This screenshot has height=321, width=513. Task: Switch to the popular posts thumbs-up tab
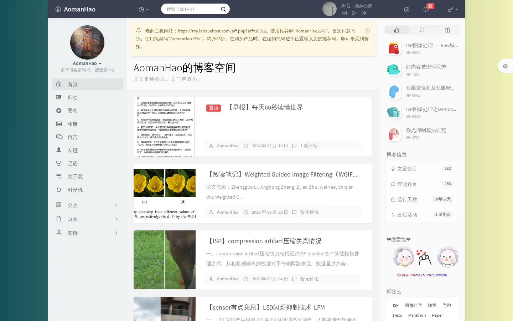tap(397, 30)
